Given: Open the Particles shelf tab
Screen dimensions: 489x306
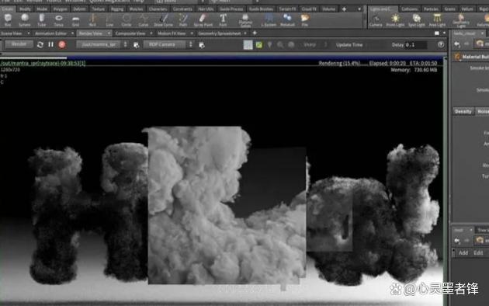Looking at the screenshot, I should tap(431, 9).
